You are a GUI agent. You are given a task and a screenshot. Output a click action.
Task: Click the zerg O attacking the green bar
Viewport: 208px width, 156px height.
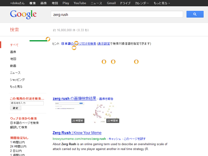coord(48,39)
